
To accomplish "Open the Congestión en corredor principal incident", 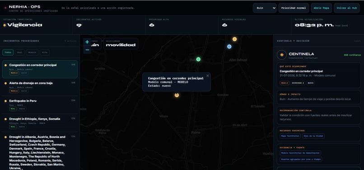I will pos(40,69).
